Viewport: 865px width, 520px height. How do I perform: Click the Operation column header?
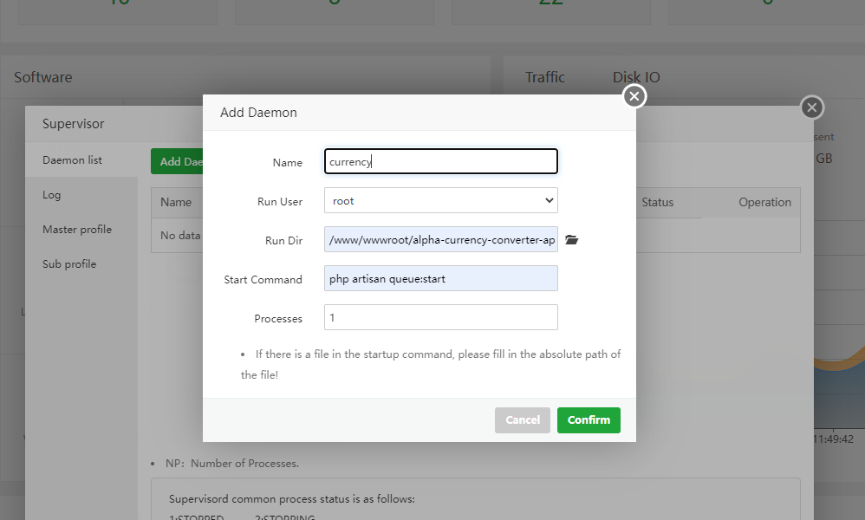[x=764, y=202]
